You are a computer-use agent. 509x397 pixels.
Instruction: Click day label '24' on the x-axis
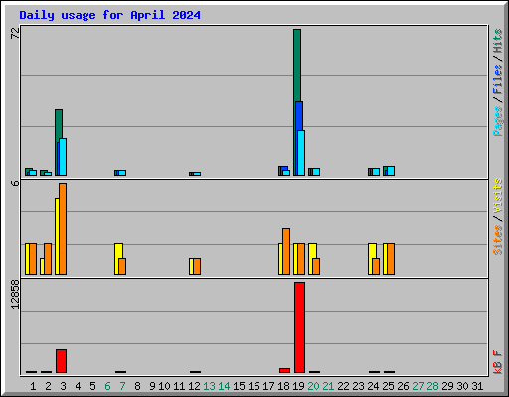pos(373,386)
